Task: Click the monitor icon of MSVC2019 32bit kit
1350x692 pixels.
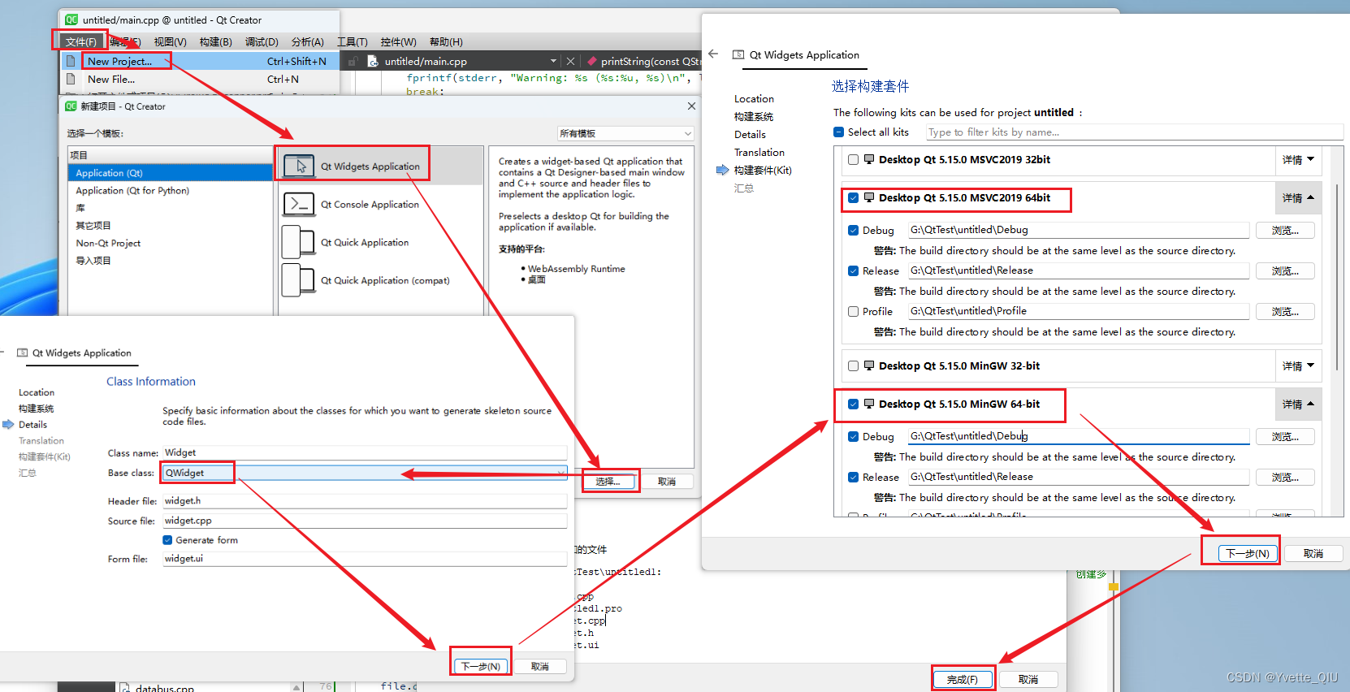Action: point(869,159)
